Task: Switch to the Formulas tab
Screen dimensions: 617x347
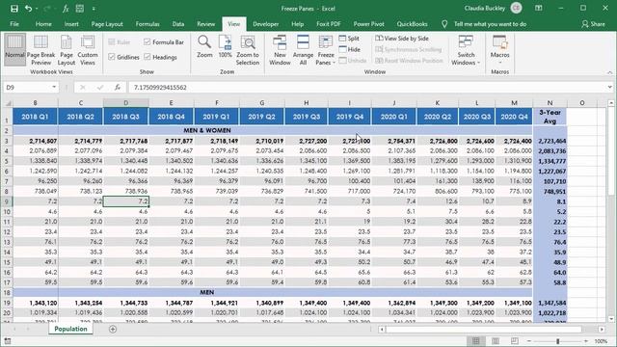Action: [x=148, y=24]
